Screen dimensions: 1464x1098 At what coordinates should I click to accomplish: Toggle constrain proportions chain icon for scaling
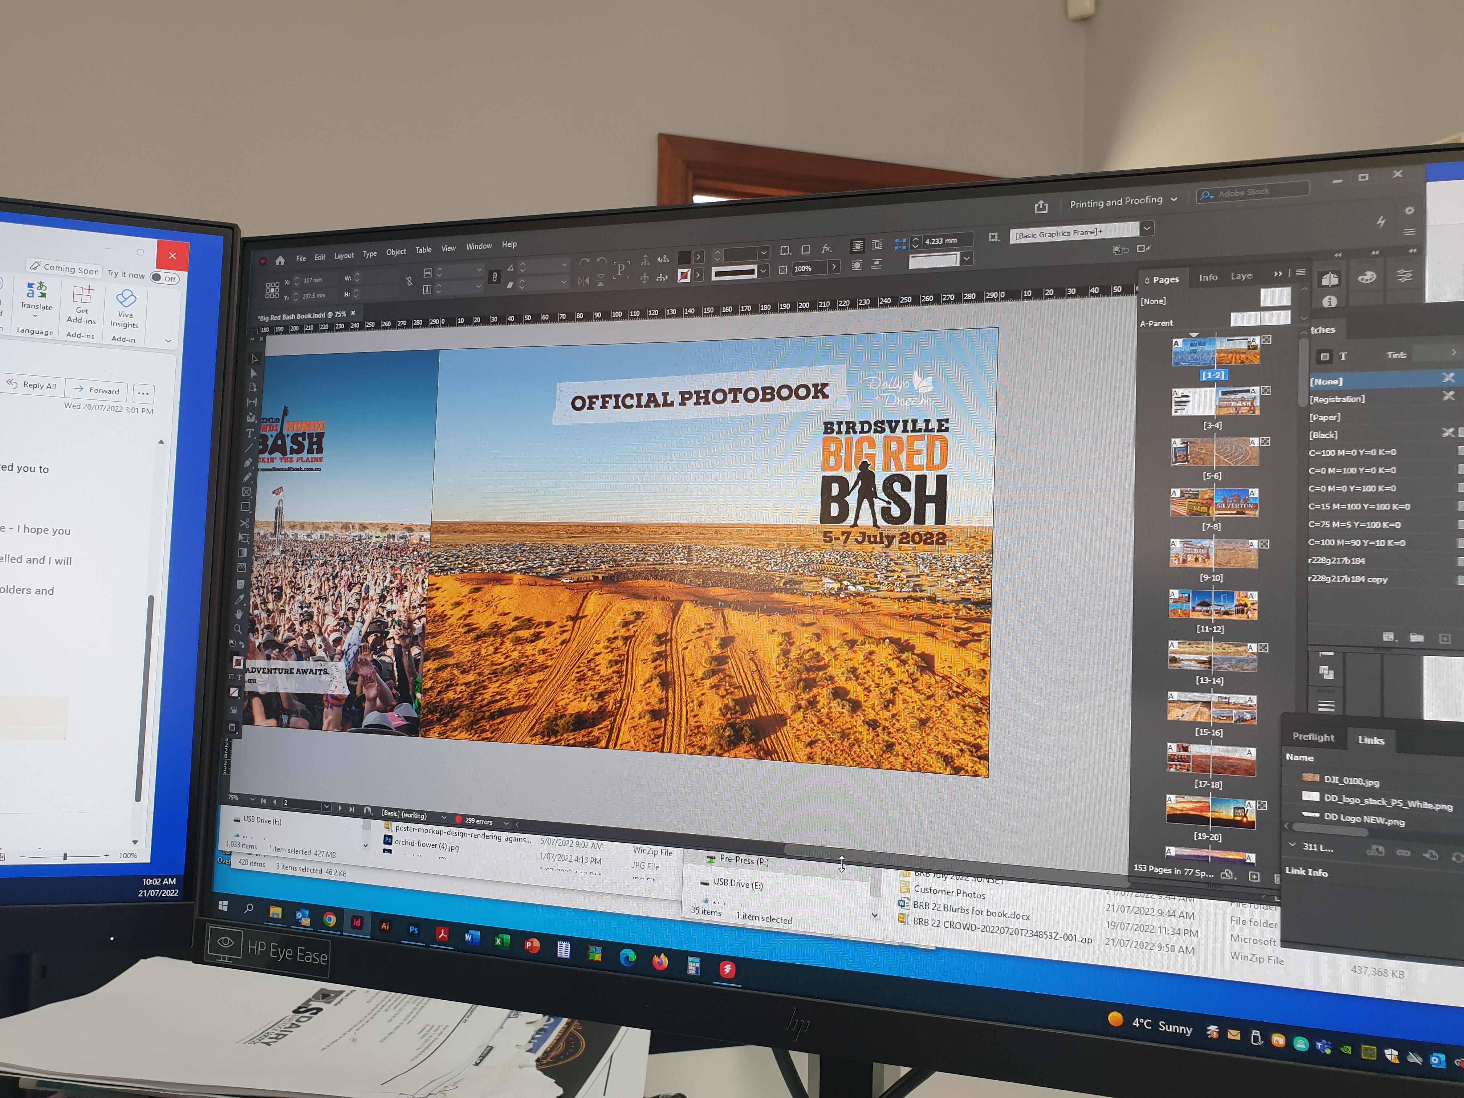(495, 277)
